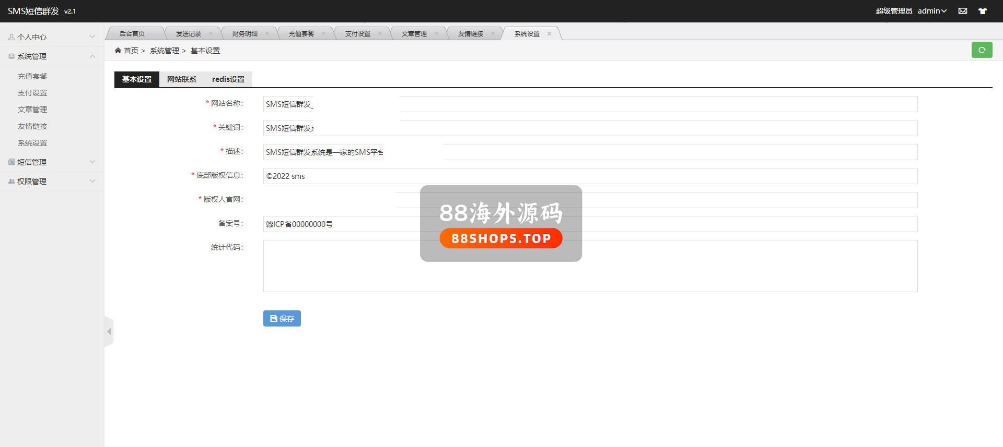The height and width of the screenshot is (447, 1003).
Task: Click the home icon in breadcrumb
Action: pyautogui.click(x=118, y=51)
